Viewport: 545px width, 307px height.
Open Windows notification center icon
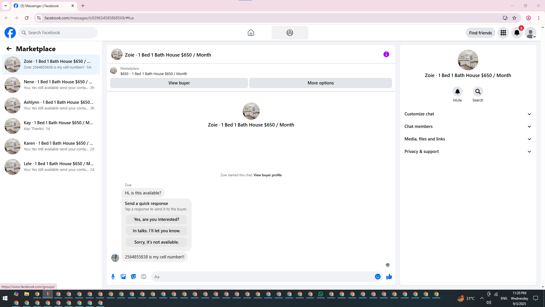(536, 298)
